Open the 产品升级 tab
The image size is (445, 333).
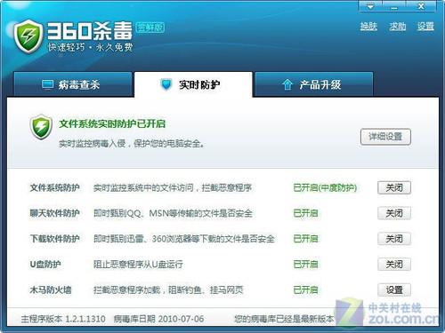[x=314, y=84]
